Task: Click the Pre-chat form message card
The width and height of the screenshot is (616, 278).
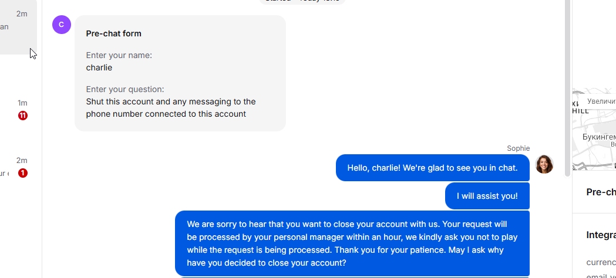Action: [x=180, y=73]
